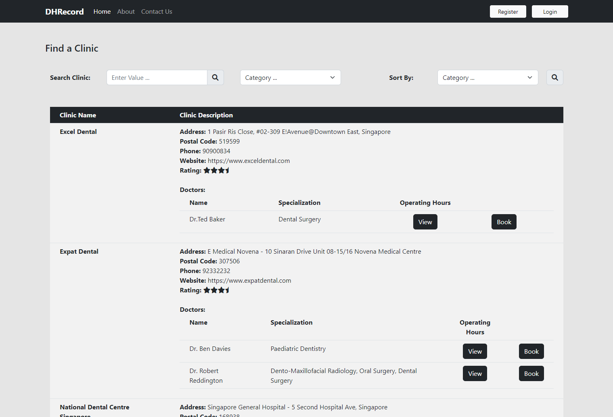Viewport: 613px width, 417px height.
Task: Click the Clinic Description column header
Action: 206,115
